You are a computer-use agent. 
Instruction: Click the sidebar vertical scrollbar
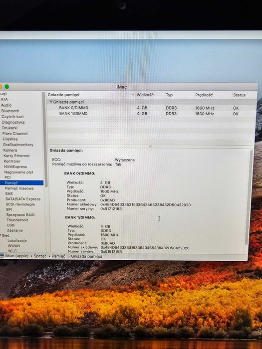tap(44, 140)
